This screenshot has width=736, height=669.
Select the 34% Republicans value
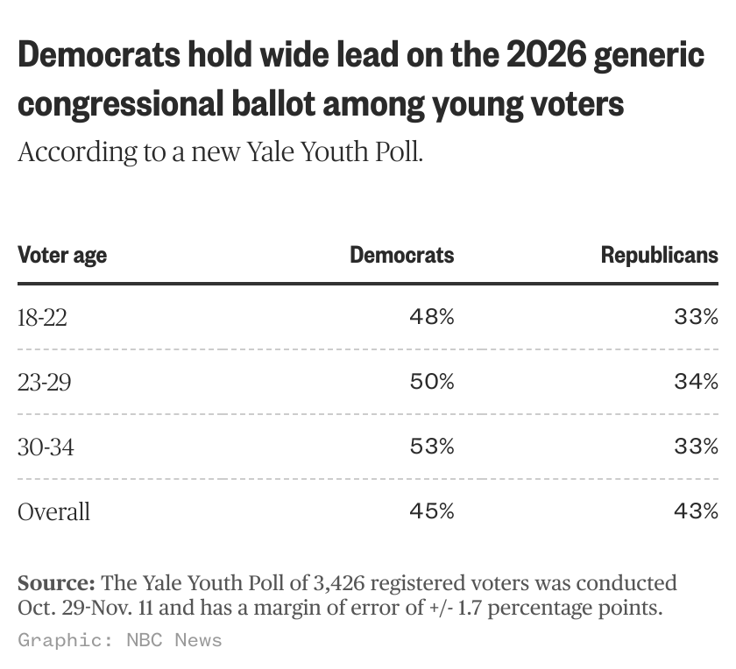(x=696, y=382)
